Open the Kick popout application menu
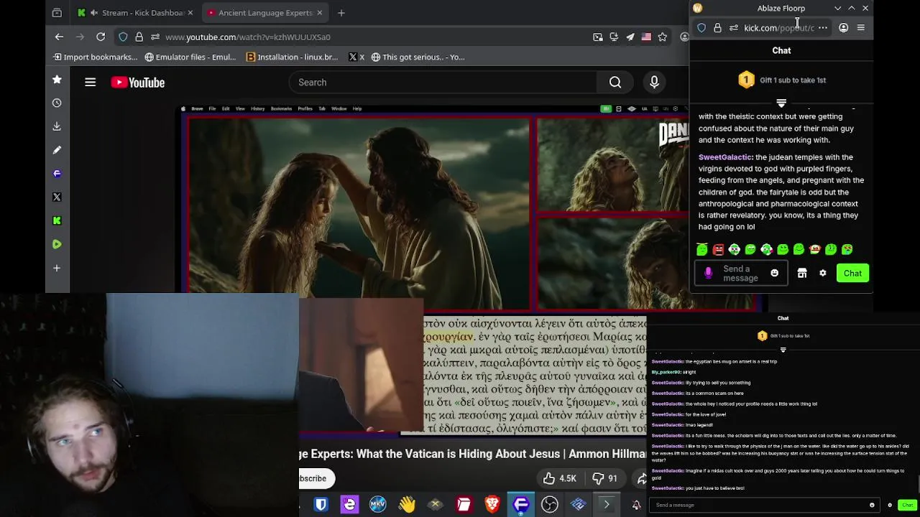920x517 pixels. pyautogui.click(x=861, y=27)
